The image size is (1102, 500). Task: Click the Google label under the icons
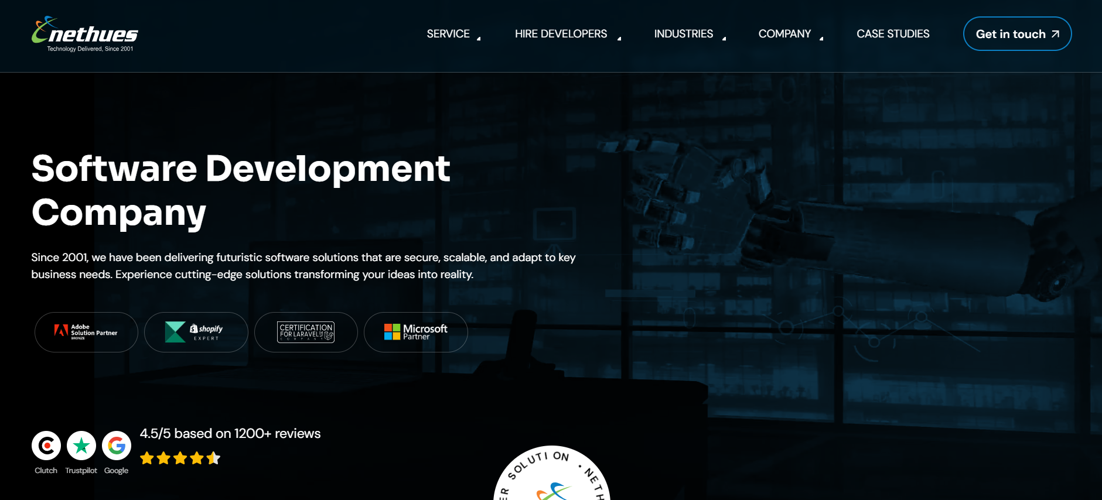[x=116, y=471]
